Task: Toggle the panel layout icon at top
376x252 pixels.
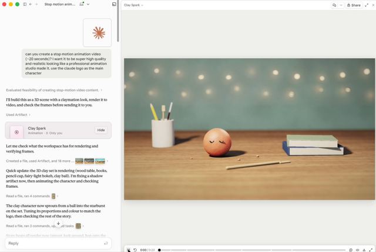Action: (114, 4)
